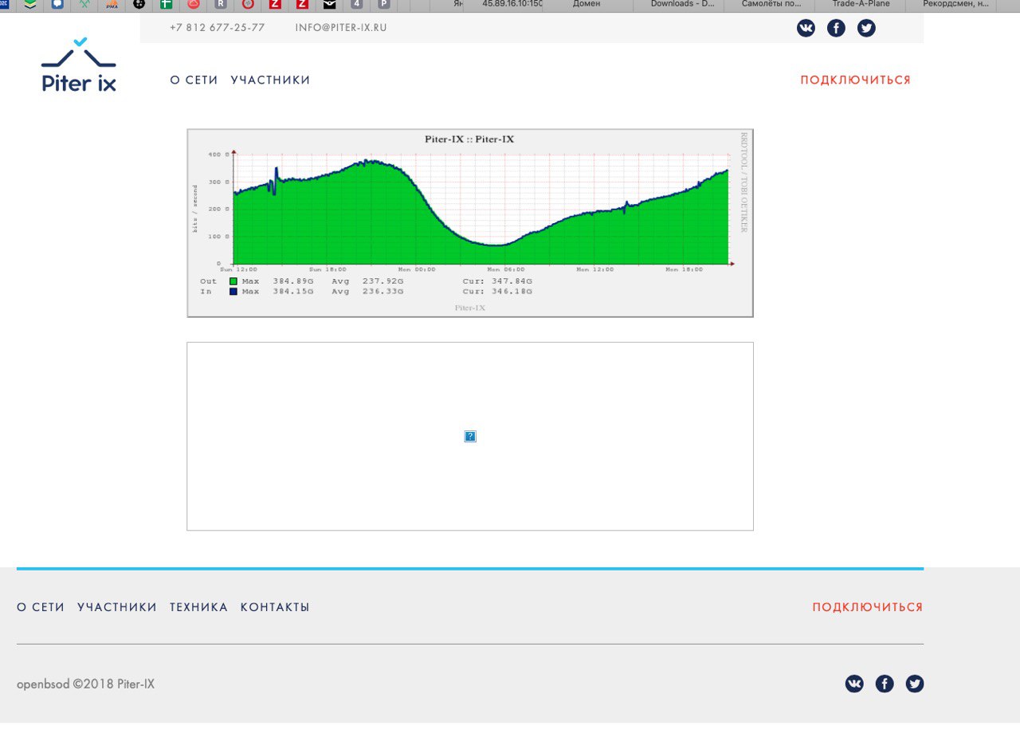This screenshot has width=1020, height=745.
Task: Click the Sun 18:00 axis label
Action: pyautogui.click(x=328, y=269)
